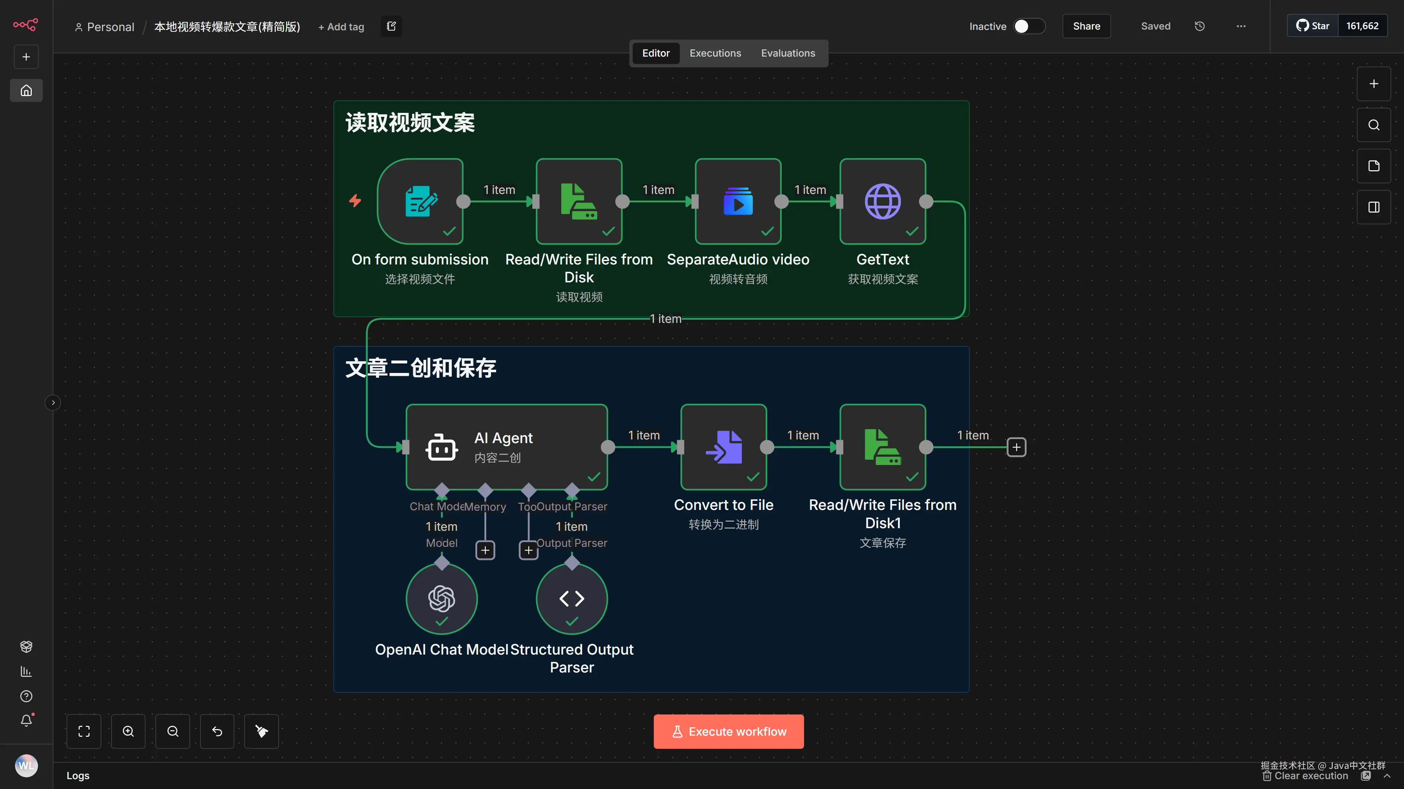
Task: Open the OpenAI Chat Model node
Action: tap(441, 598)
